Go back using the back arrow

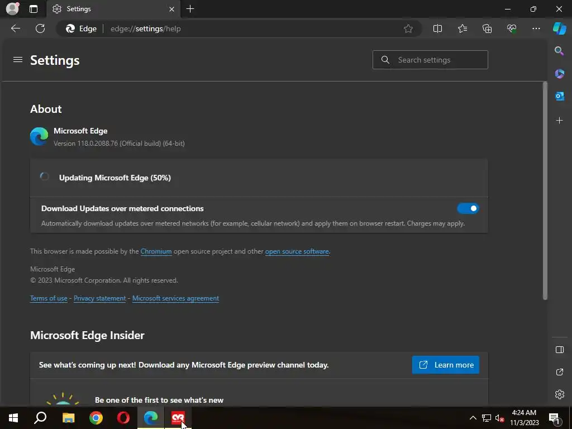16,28
